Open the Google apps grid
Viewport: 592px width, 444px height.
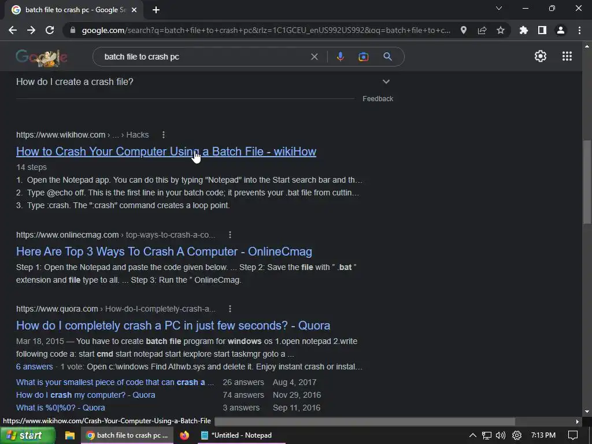(567, 56)
